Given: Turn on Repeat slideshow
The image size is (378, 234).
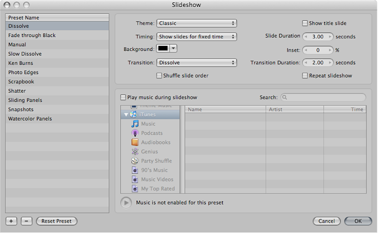Looking at the screenshot, I should [x=304, y=75].
